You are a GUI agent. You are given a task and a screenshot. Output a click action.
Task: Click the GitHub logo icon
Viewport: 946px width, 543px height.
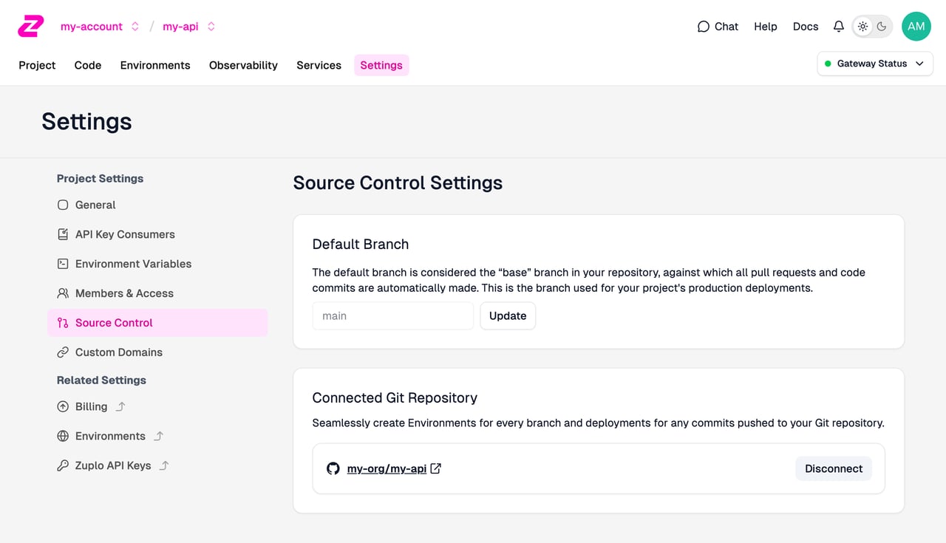click(x=333, y=468)
